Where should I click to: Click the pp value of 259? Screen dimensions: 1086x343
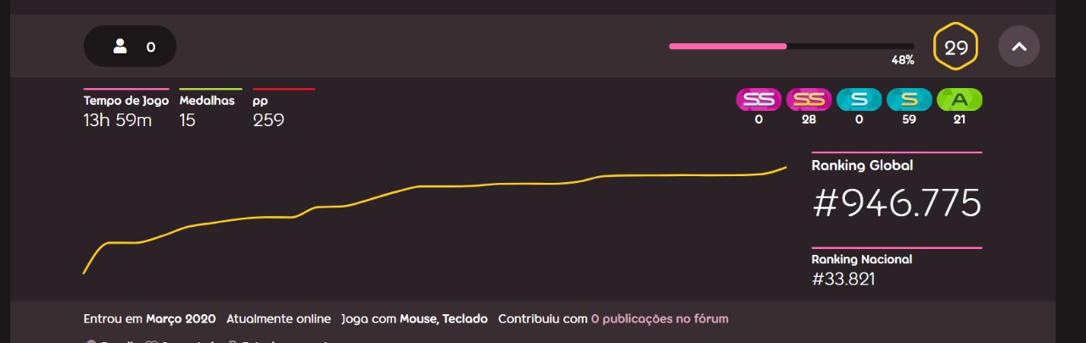268,120
